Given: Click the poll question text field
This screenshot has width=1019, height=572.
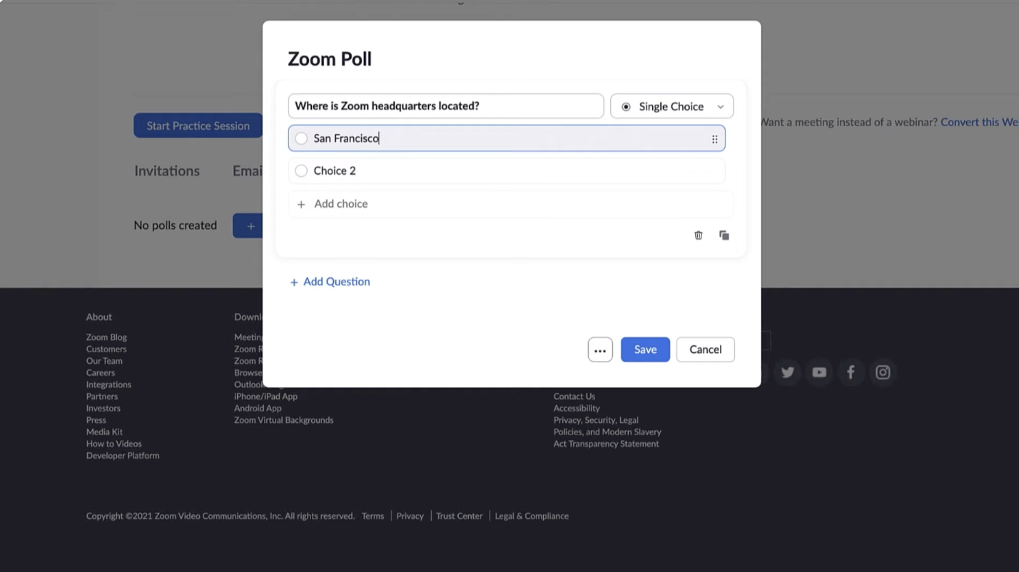Looking at the screenshot, I should point(445,105).
